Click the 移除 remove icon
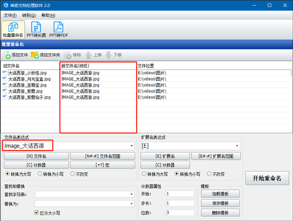Screen dimensions: 293x221 (68, 55)
